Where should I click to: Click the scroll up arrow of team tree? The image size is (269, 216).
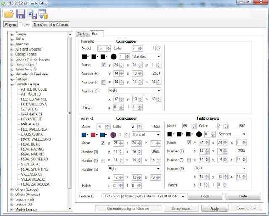click(70, 35)
